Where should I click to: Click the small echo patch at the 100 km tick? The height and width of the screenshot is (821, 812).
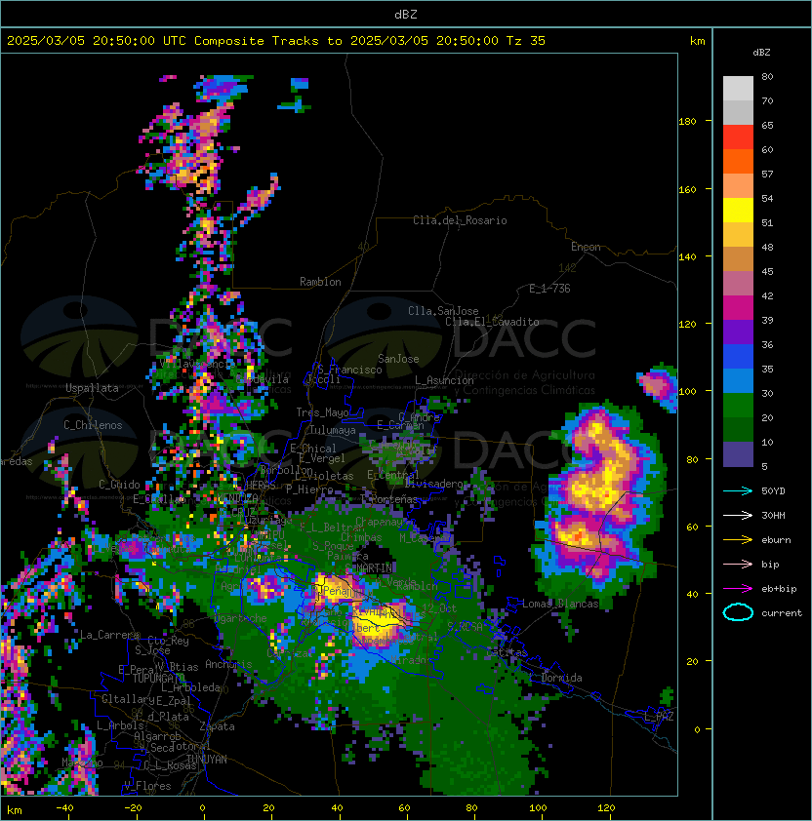(657, 386)
